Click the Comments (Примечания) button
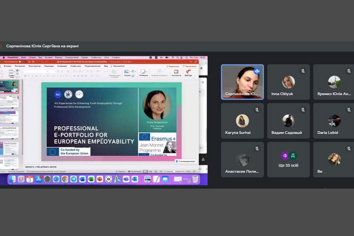354x236 pixels. [190, 66]
